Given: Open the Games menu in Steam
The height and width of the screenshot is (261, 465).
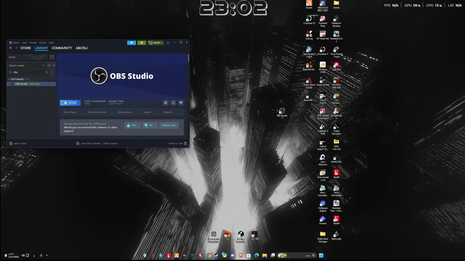Looking at the screenshot, I should (x=43, y=43).
